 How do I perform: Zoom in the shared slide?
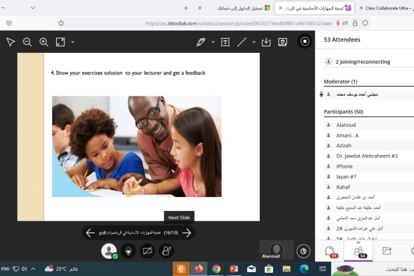44,42
